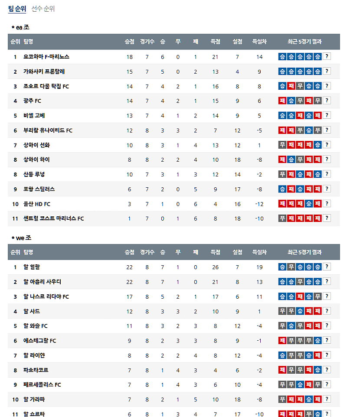Click the 득실차 column header in we 조
The height and width of the screenshot is (417, 347).
(x=259, y=252)
